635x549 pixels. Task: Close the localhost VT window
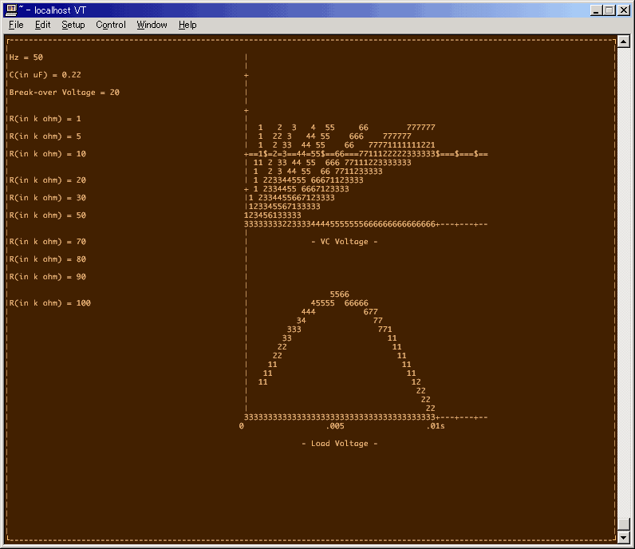(624, 10)
